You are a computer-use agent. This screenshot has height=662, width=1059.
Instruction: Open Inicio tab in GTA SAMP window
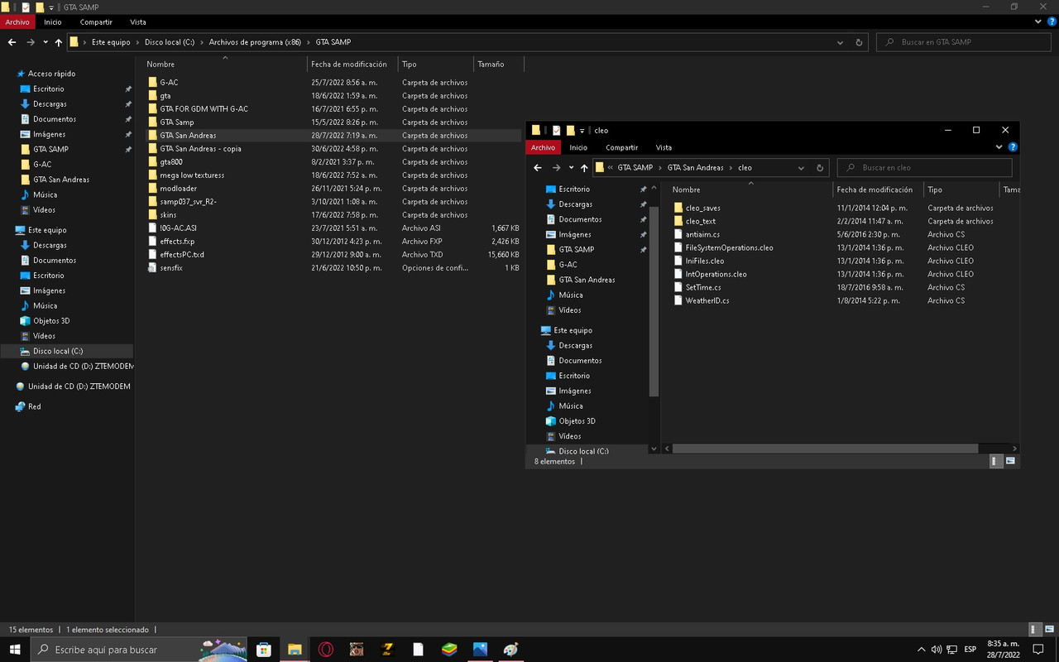click(53, 22)
